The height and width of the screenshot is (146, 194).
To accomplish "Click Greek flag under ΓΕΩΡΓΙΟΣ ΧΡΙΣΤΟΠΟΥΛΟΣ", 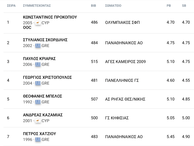I will pyautogui.click(x=38, y=83).
